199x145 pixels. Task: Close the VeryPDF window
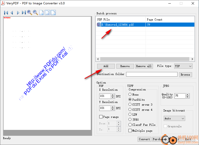(x=193, y=3)
